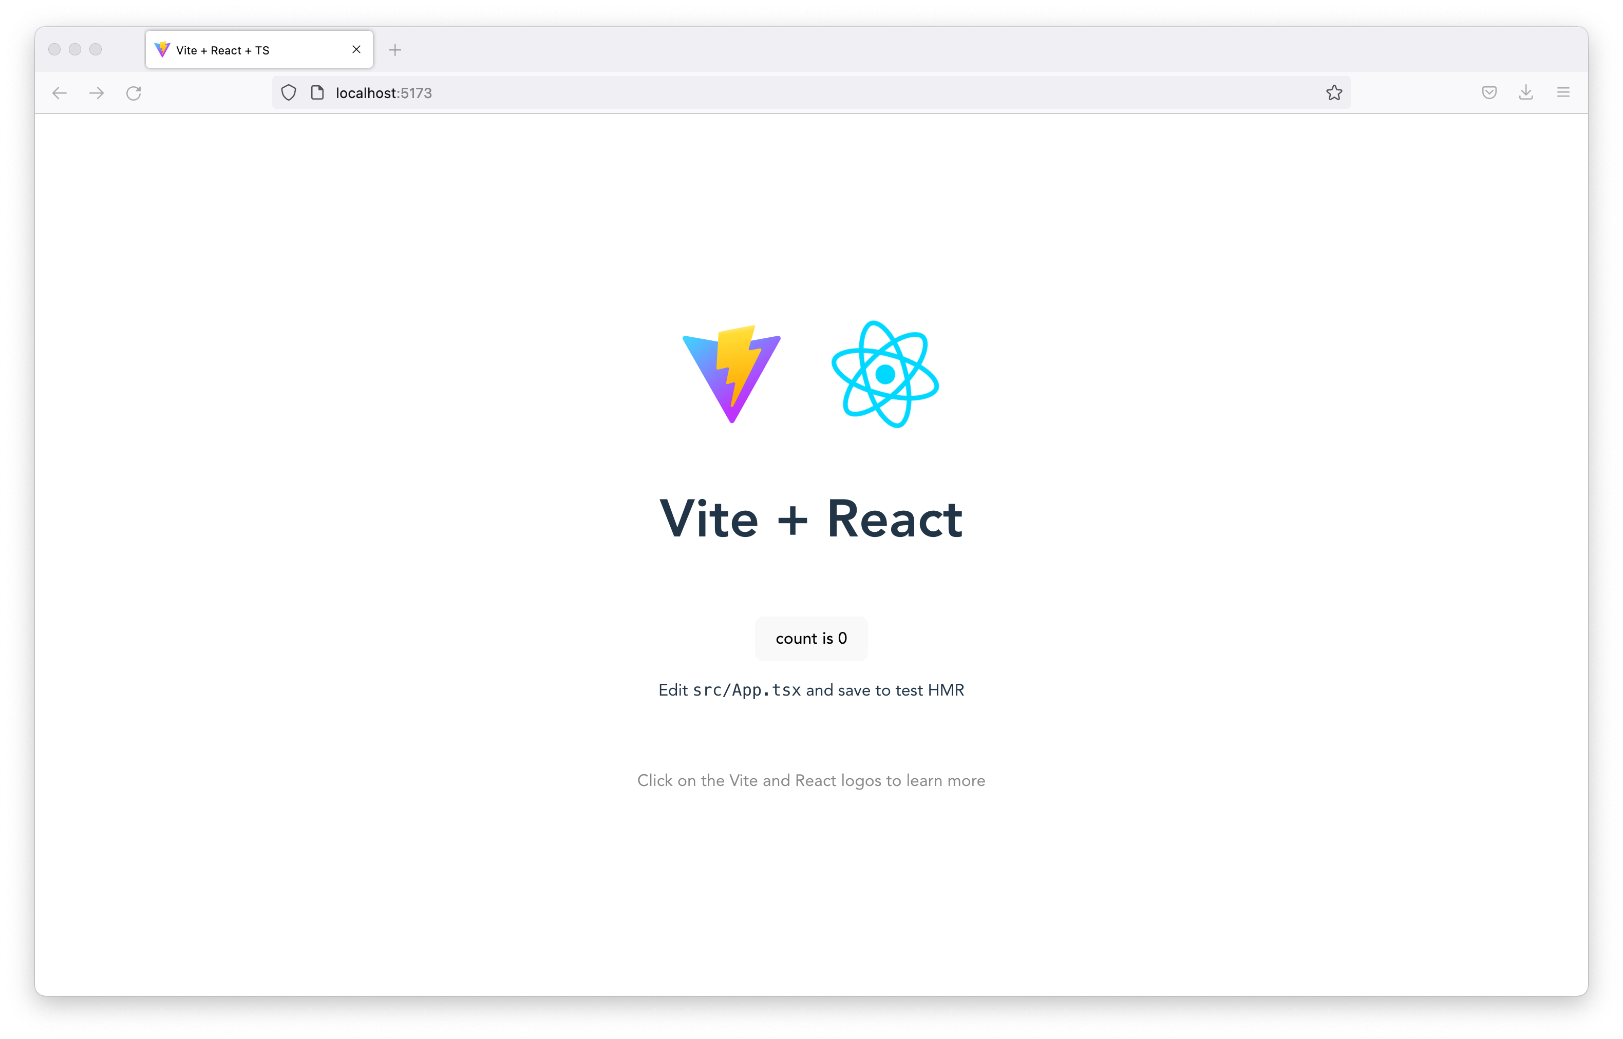This screenshot has height=1039, width=1623.
Task: Click the page info document icon
Action: (x=317, y=93)
